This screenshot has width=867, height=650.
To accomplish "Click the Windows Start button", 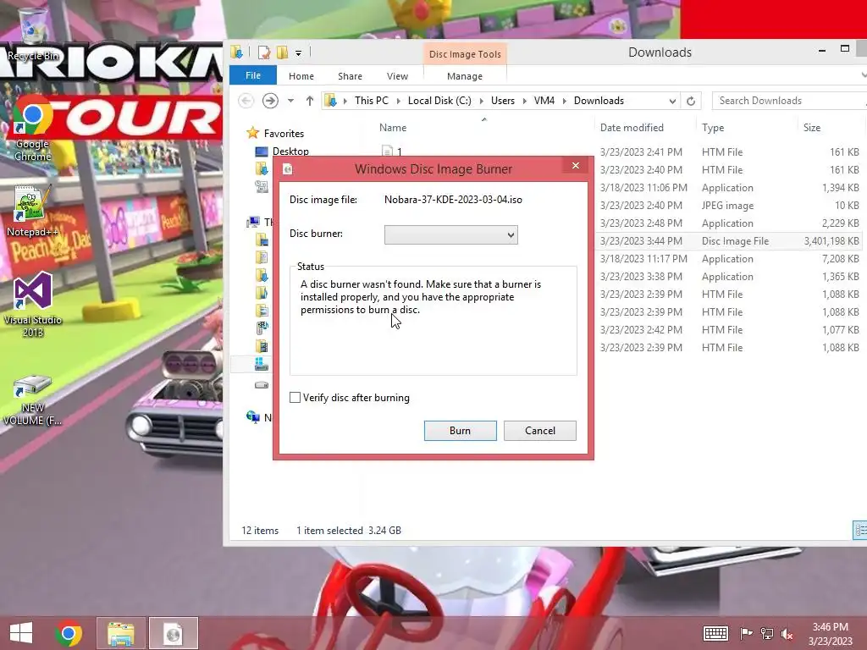I will coord(21,633).
